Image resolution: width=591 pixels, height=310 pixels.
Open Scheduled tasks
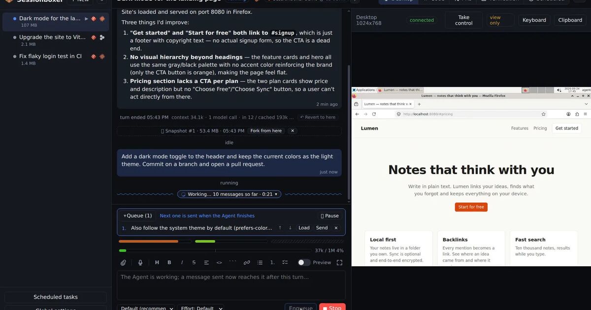56,297
